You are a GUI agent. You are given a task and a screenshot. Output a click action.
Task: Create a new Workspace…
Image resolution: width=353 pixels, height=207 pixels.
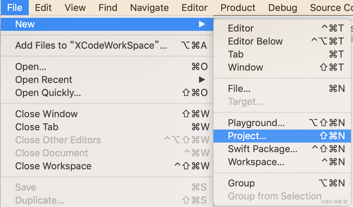(x=256, y=162)
